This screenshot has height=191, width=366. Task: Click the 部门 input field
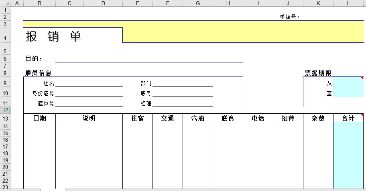click(x=183, y=83)
